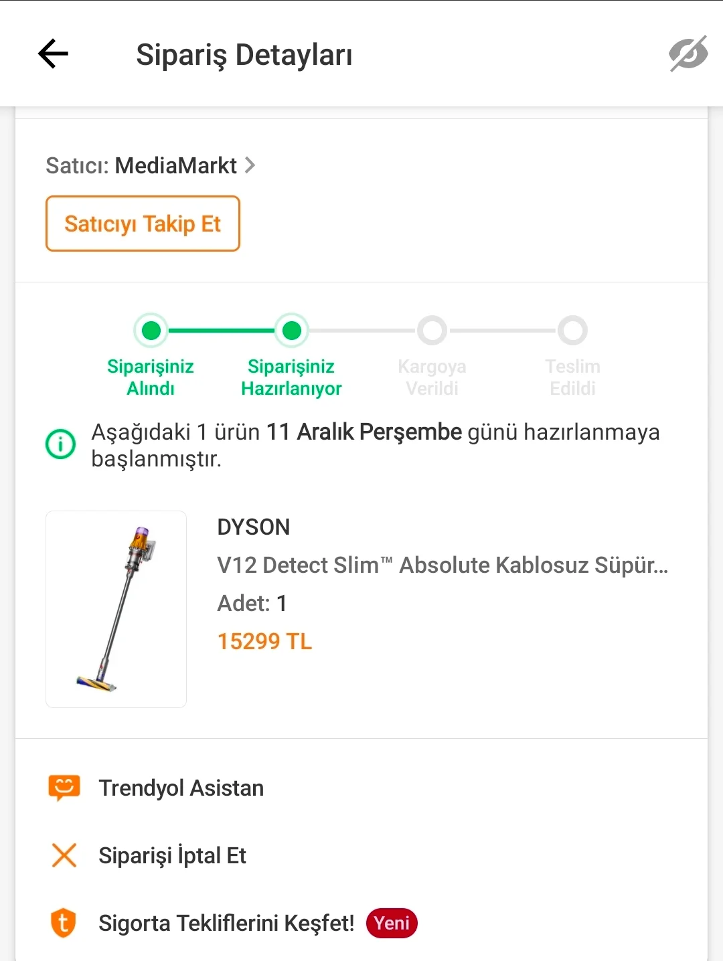Image resolution: width=723 pixels, height=961 pixels.
Task: Tap the insurance shield icon
Action: point(64,923)
